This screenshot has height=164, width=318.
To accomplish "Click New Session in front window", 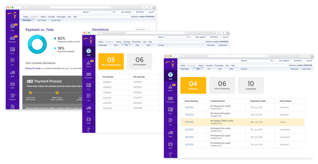I will (284, 61).
